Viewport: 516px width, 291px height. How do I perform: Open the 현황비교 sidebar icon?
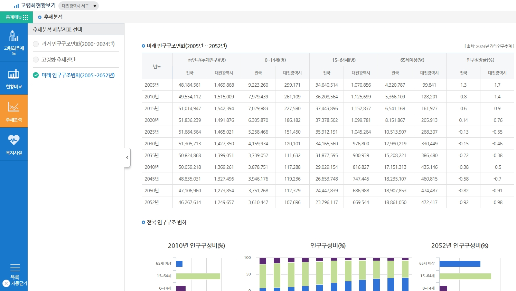(x=14, y=78)
